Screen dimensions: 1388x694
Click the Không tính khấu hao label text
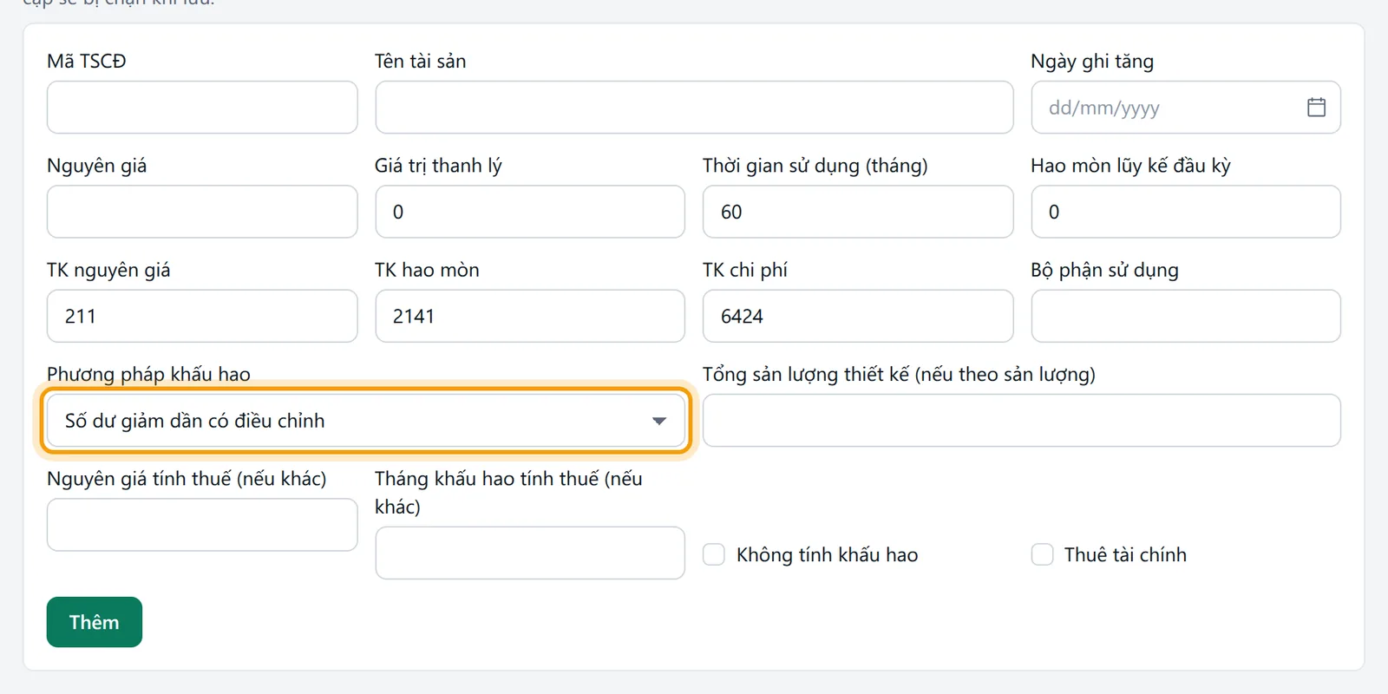(827, 554)
